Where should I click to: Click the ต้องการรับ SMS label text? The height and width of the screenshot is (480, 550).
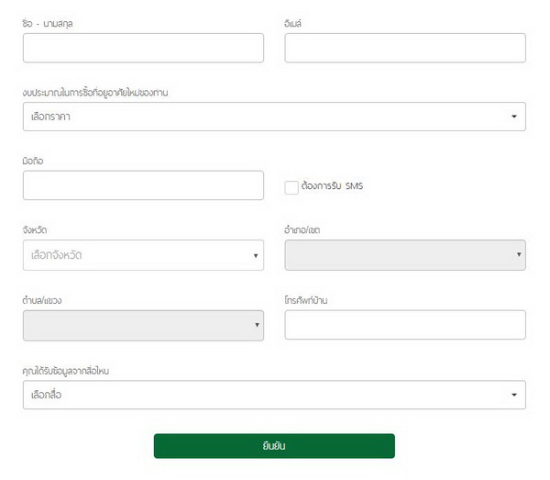332,186
